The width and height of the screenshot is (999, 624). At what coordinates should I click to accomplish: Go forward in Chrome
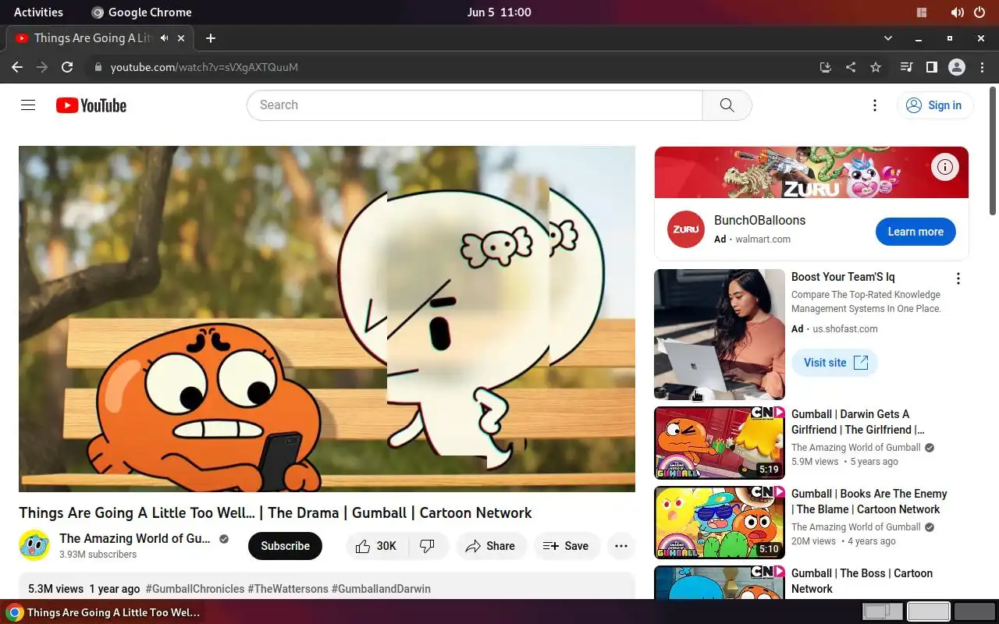42,67
